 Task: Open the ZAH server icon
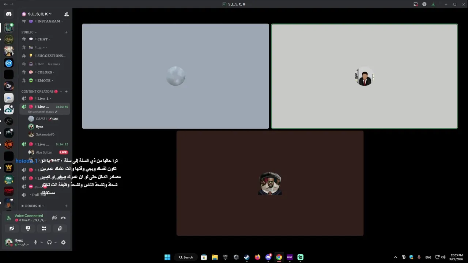coord(9,180)
